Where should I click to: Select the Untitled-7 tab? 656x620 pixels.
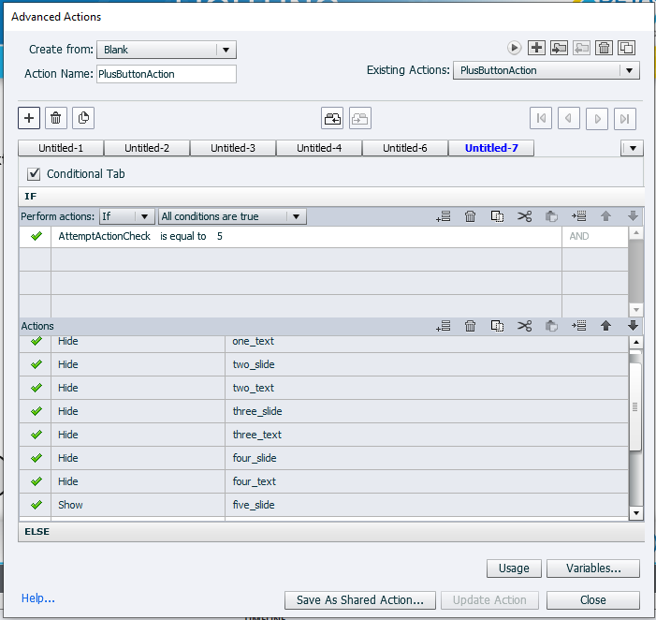click(x=491, y=148)
